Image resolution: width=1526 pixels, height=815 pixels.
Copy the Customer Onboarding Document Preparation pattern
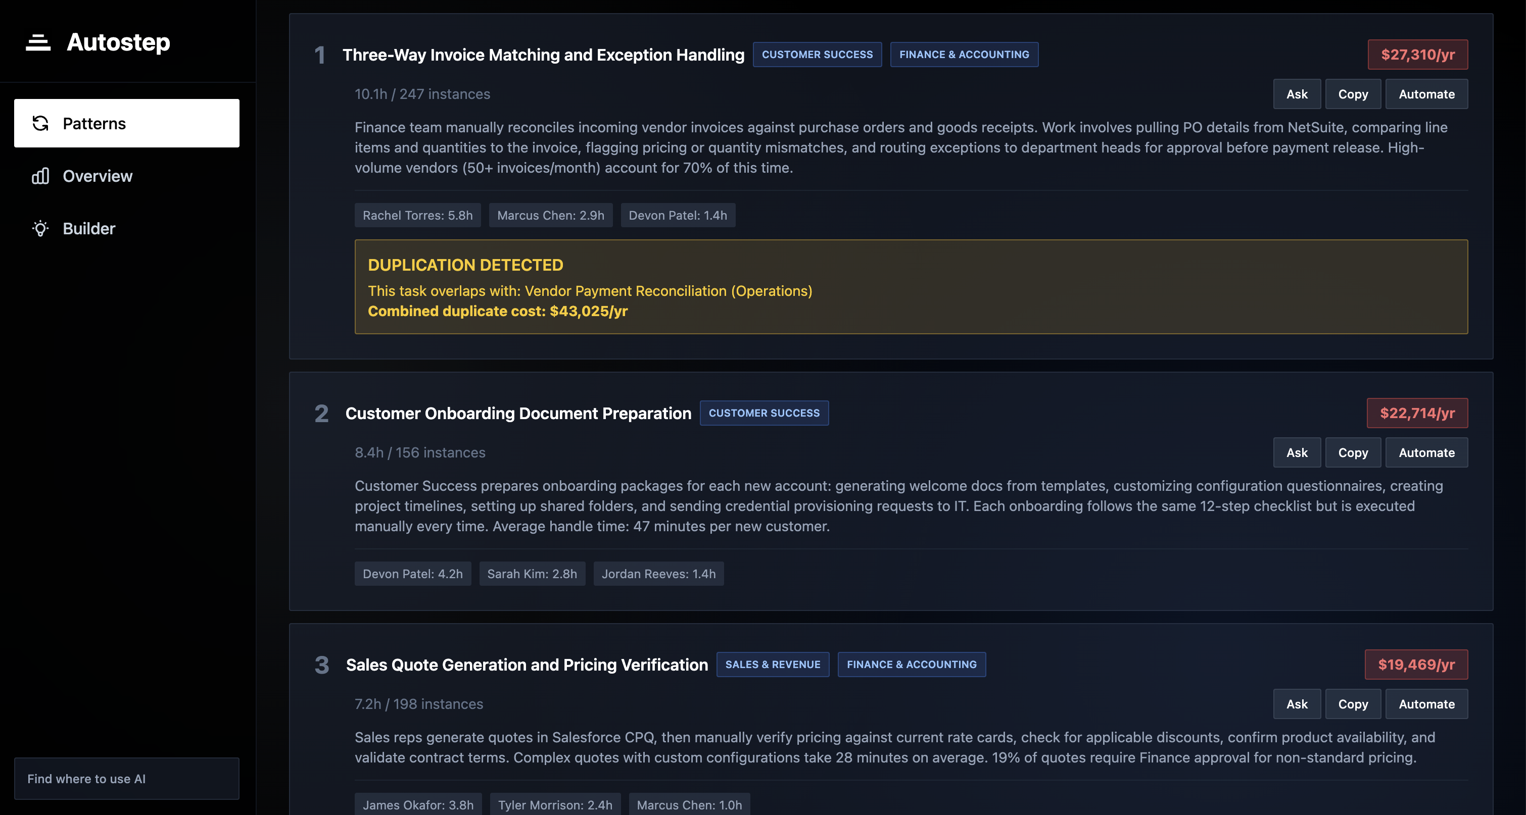coord(1353,452)
